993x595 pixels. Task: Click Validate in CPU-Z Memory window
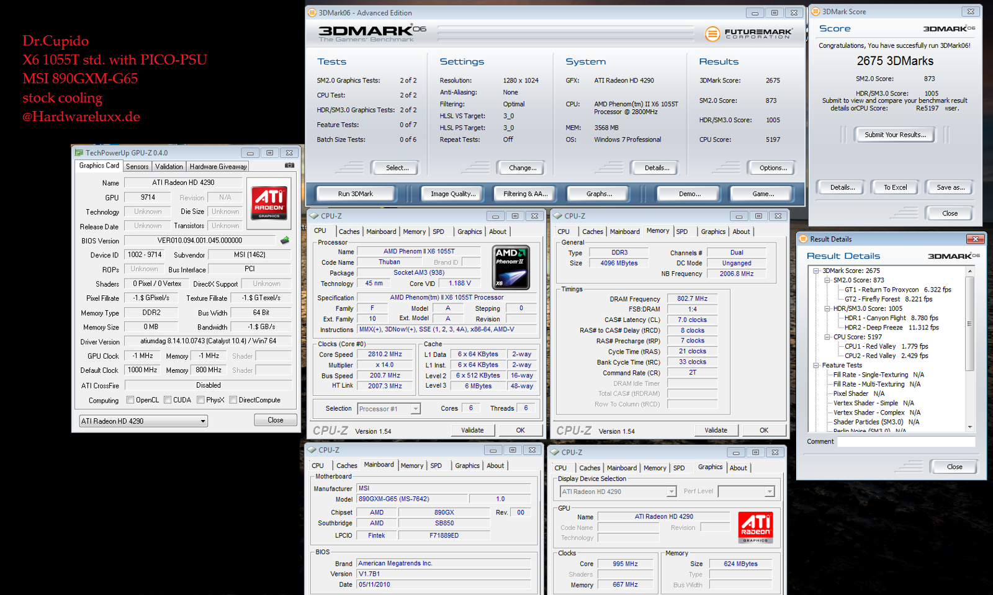tap(716, 430)
